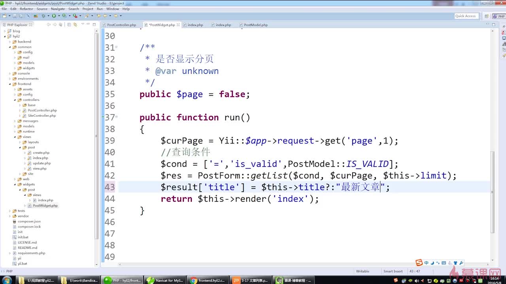Select requirements.php in the explorer tree
Viewport: 506px width, 284px height.
click(x=31, y=253)
